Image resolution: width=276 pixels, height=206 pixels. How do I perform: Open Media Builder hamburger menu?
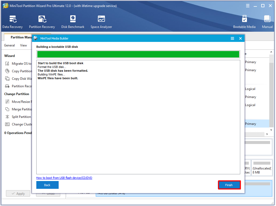click(x=232, y=38)
